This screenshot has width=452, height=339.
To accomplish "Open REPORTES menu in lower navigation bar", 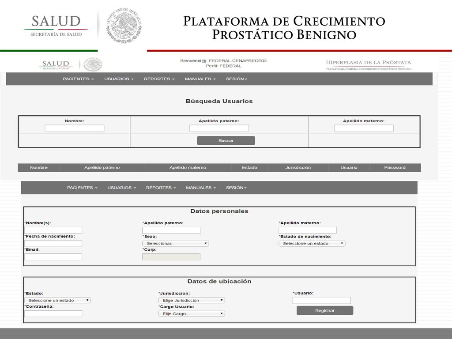I will 161,188.
